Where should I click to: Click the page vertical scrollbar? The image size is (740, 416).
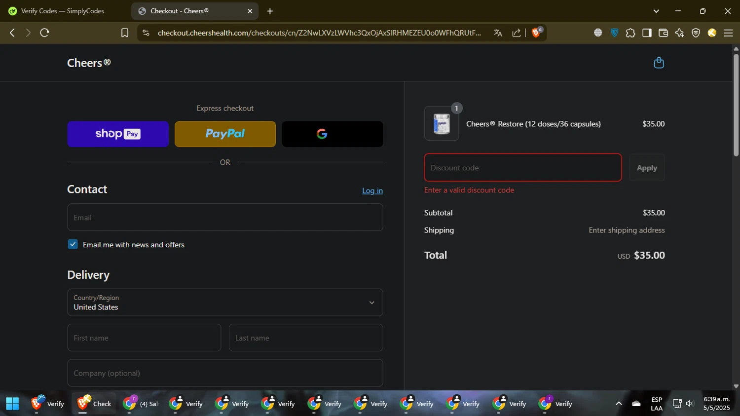736,106
